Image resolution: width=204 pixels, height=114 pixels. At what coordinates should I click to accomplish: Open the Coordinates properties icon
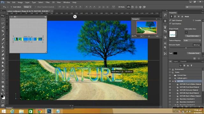point(182,16)
